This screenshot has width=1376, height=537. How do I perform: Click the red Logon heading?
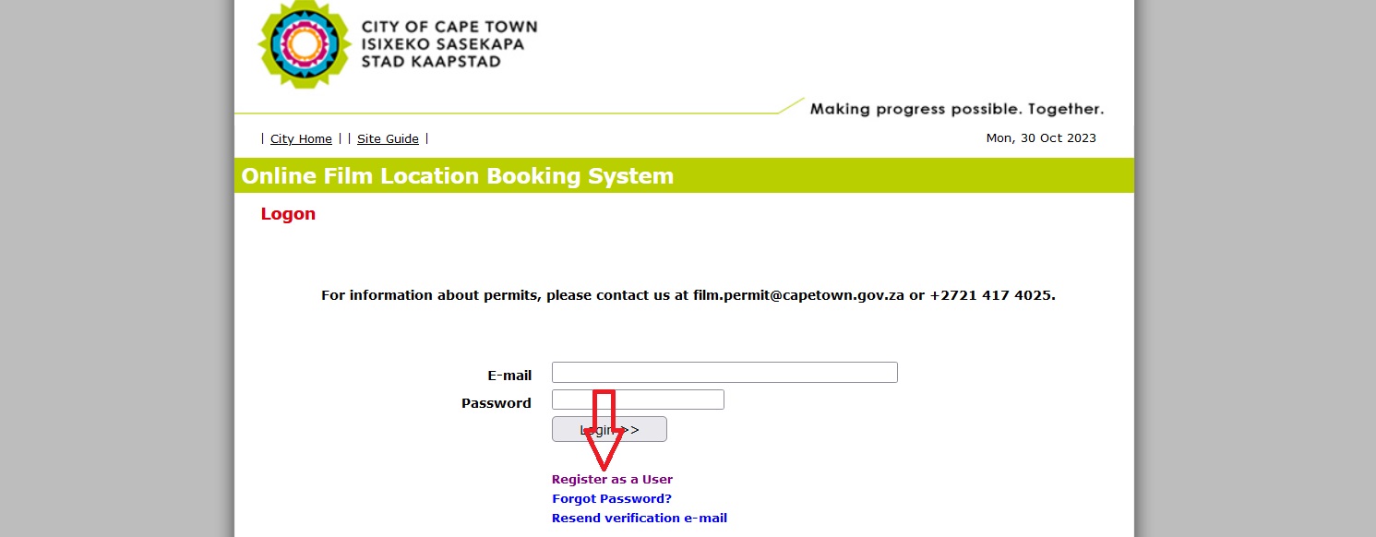coord(288,214)
